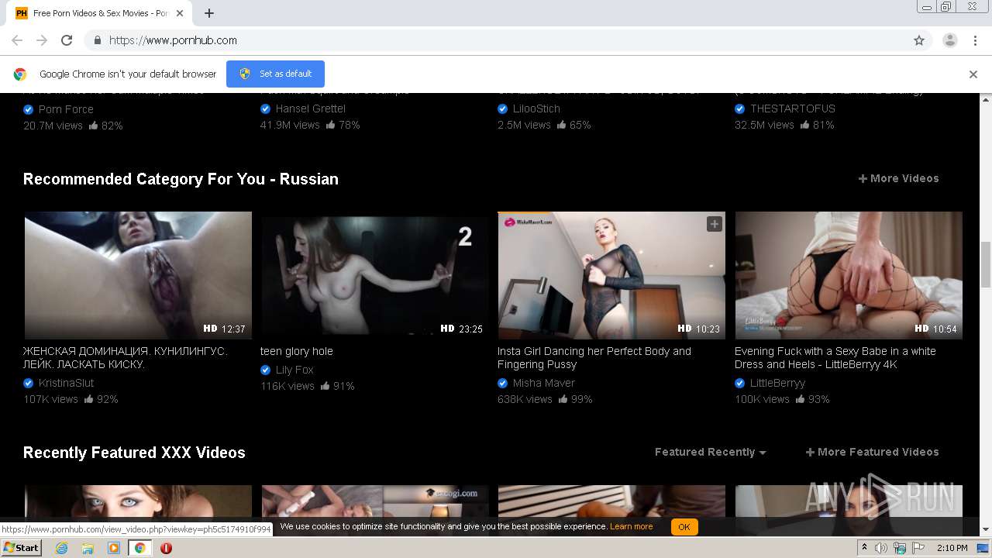Add the 10:23 video to playlist via plus icon
This screenshot has width=992, height=558.
[x=714, y=224]
